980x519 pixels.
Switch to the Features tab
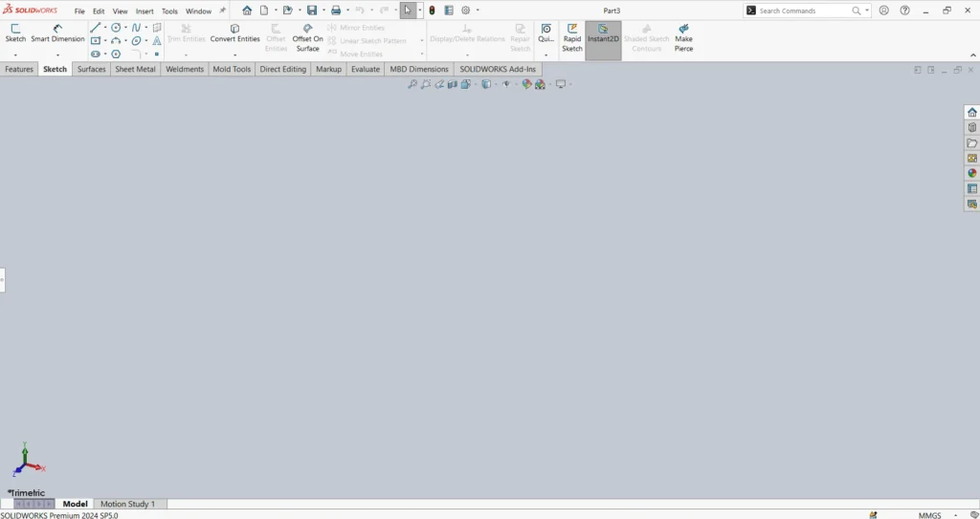(x=19, y=70)
